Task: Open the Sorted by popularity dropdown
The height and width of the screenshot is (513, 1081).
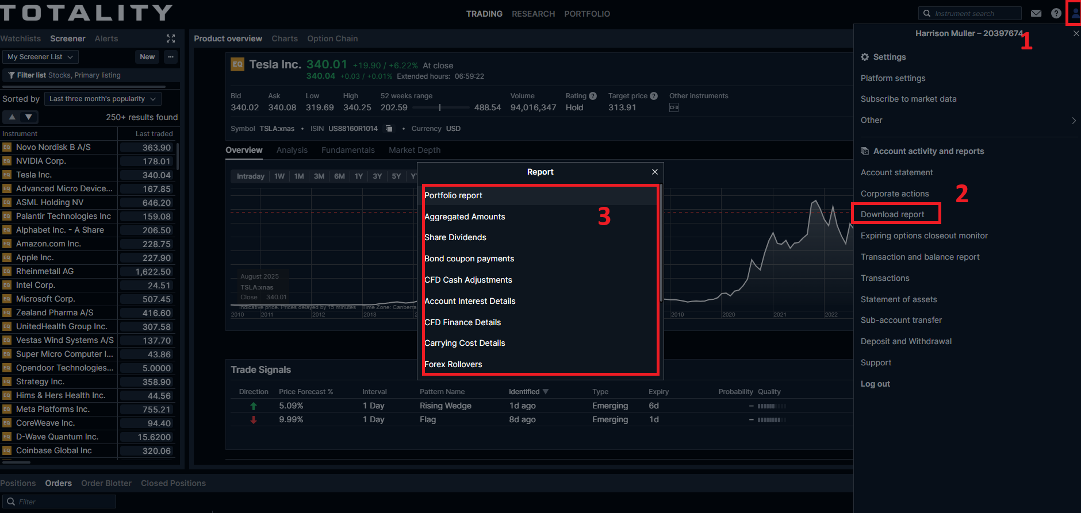Action: 103,99
